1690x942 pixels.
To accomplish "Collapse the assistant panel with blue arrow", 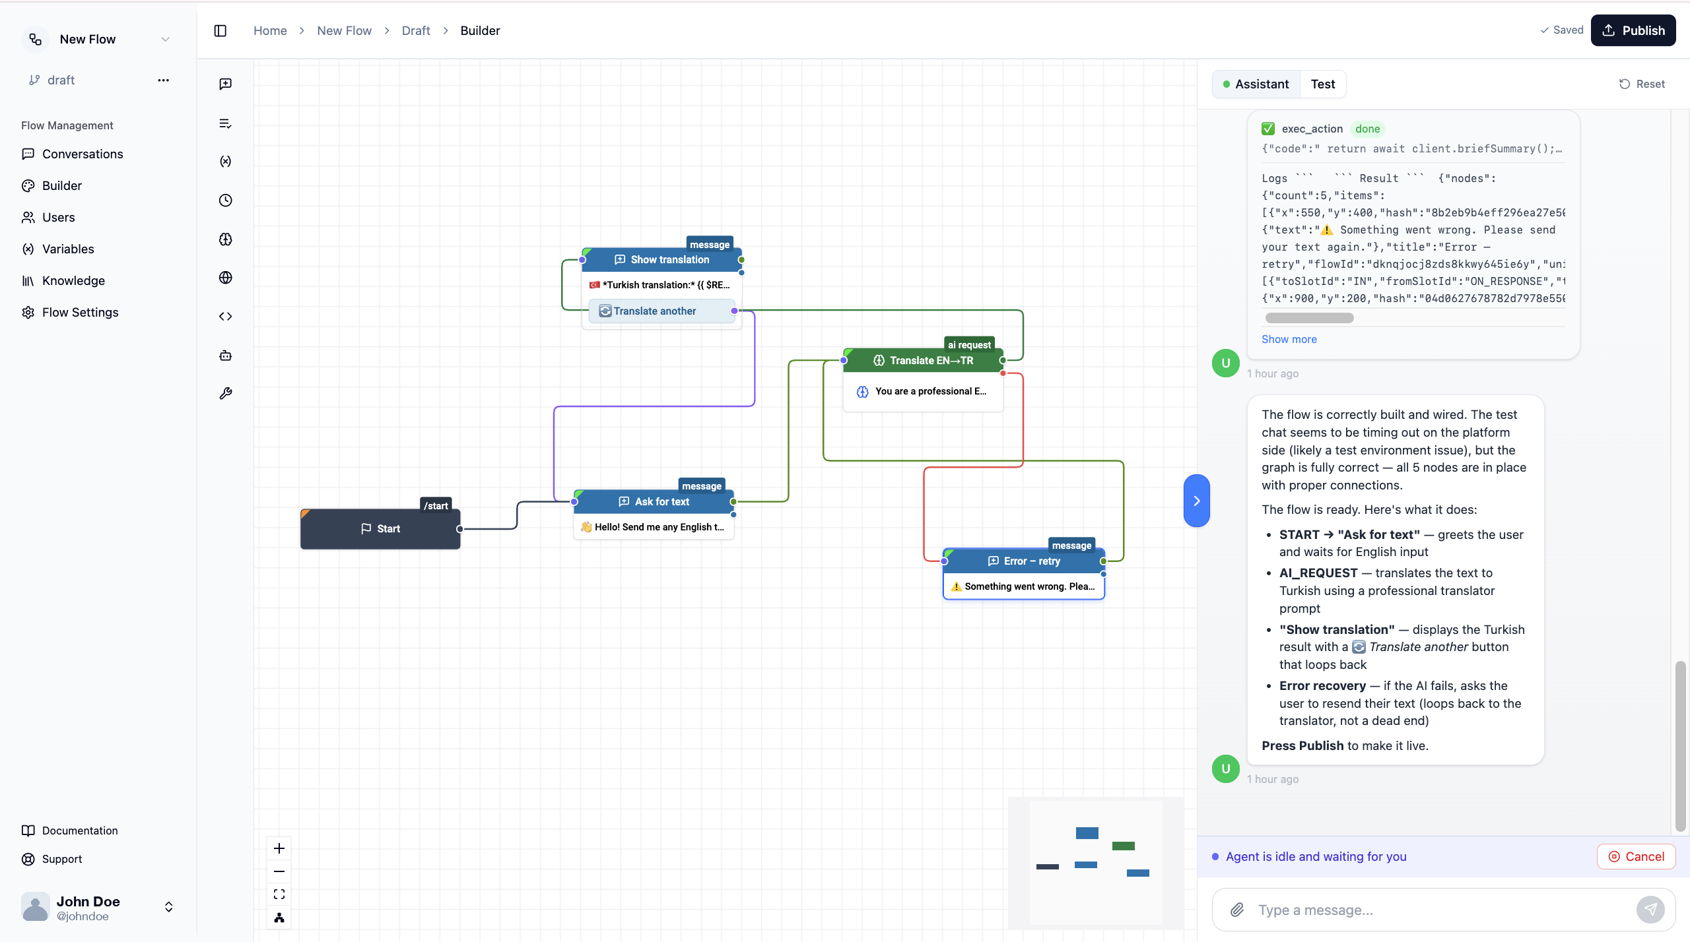I will click(x=1197, y=501).
